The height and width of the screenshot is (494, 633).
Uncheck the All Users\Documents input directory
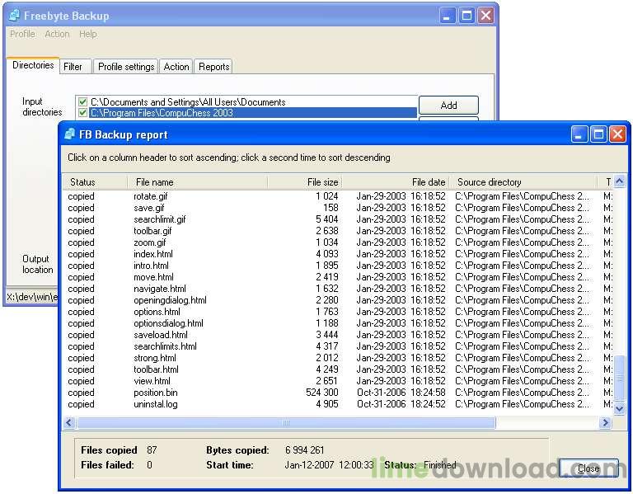[x=82, y=101]
